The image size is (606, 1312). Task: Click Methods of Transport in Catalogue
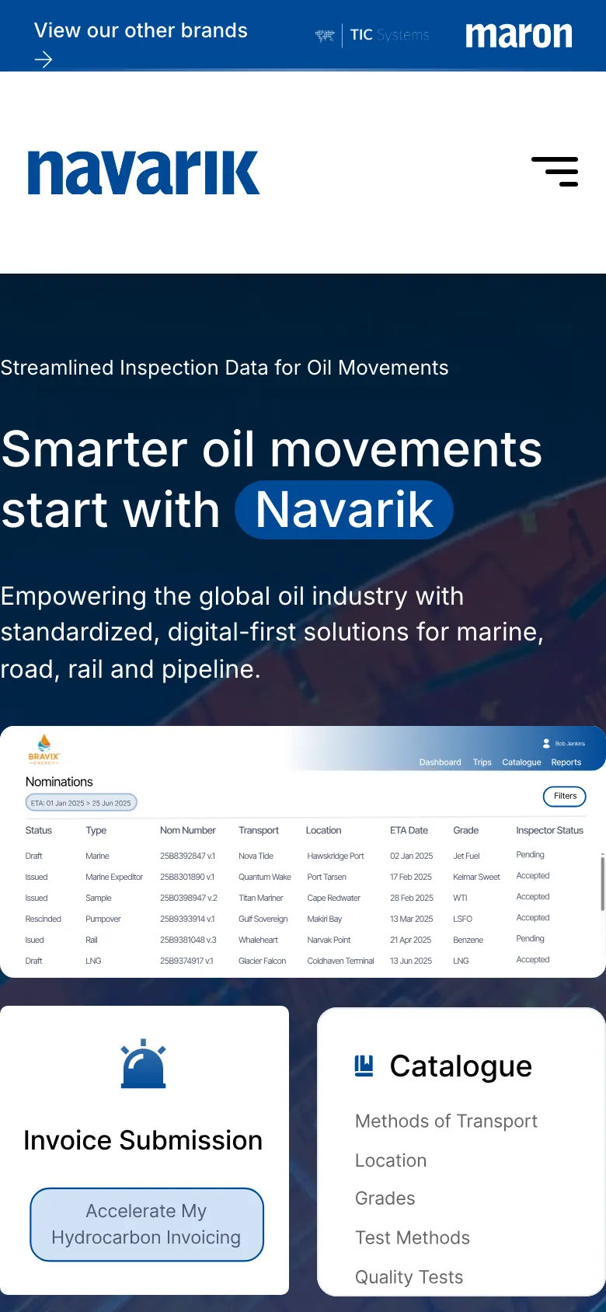coord(446,1121)
